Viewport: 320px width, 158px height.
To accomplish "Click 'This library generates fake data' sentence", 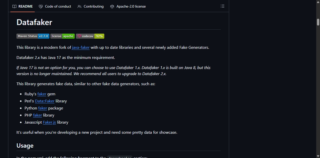I will (x=86, y=84).
